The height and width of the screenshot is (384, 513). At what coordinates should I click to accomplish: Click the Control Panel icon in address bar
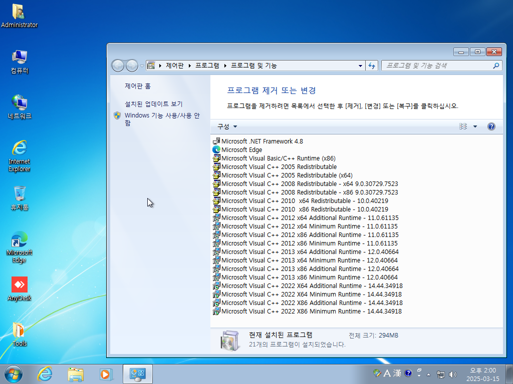151,65
